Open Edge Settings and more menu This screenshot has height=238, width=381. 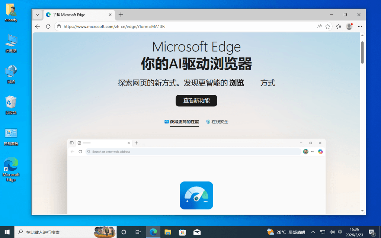tap(360, 26)
